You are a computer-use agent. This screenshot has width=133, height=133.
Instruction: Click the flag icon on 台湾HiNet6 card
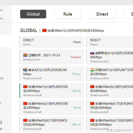[x=92, y=120]
